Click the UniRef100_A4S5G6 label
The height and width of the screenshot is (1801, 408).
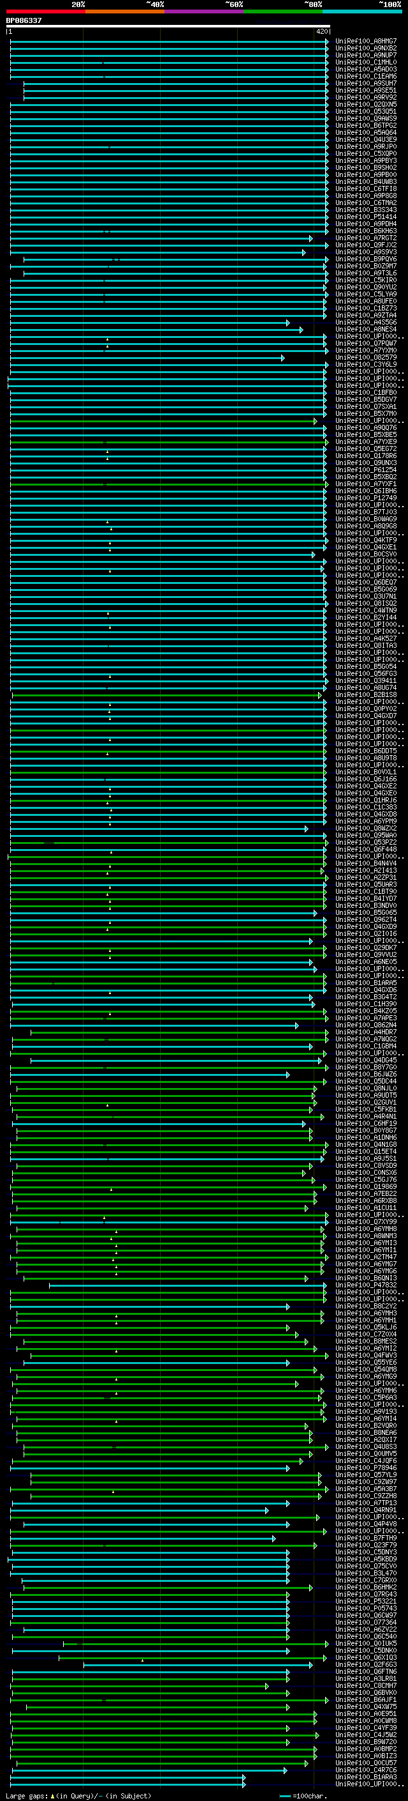366,322
